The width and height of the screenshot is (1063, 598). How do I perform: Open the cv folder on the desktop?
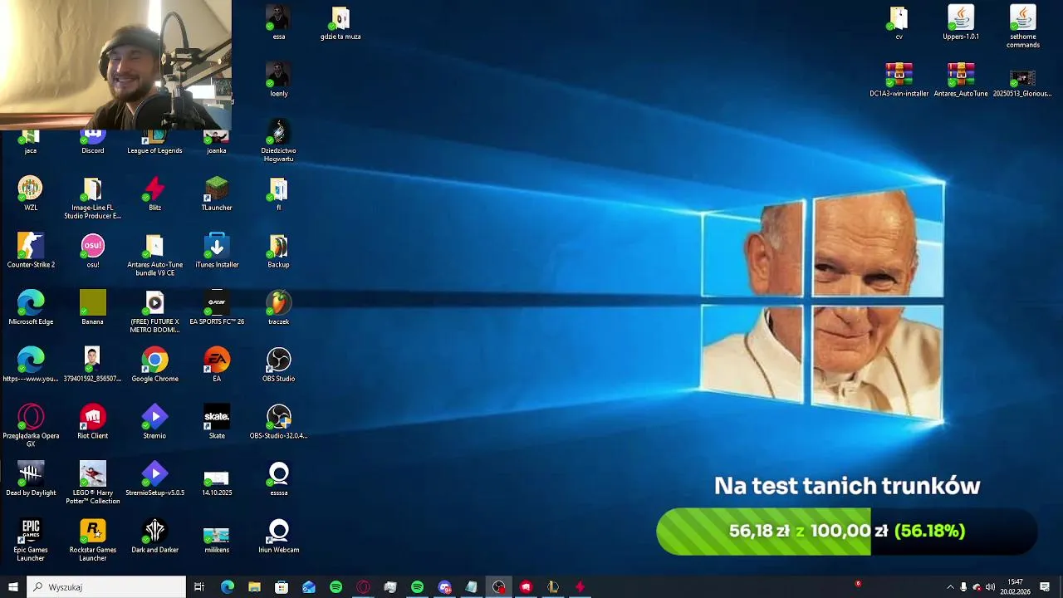click(x=899, y=22)
